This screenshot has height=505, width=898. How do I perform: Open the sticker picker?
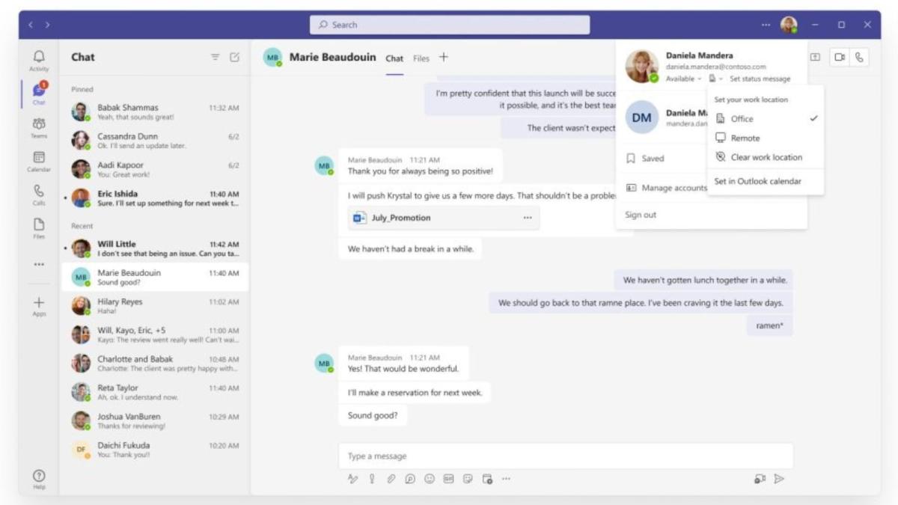coord(468,479)
